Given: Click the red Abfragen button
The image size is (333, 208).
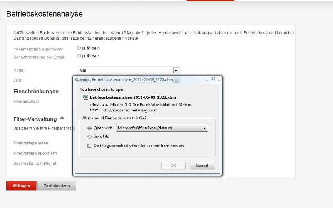Looking at the screenshot, I should click(21, 186).
